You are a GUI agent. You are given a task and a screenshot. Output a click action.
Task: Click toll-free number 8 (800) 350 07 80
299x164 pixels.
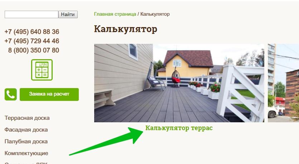(34, 50)
